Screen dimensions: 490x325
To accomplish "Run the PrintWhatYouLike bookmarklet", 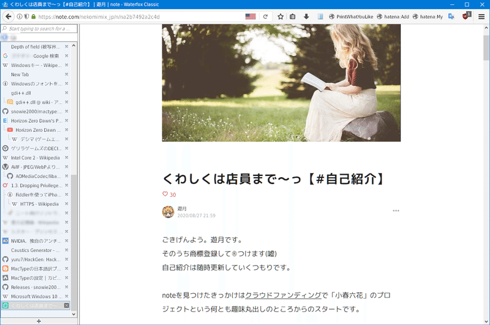I will click(x=351, y=17).
